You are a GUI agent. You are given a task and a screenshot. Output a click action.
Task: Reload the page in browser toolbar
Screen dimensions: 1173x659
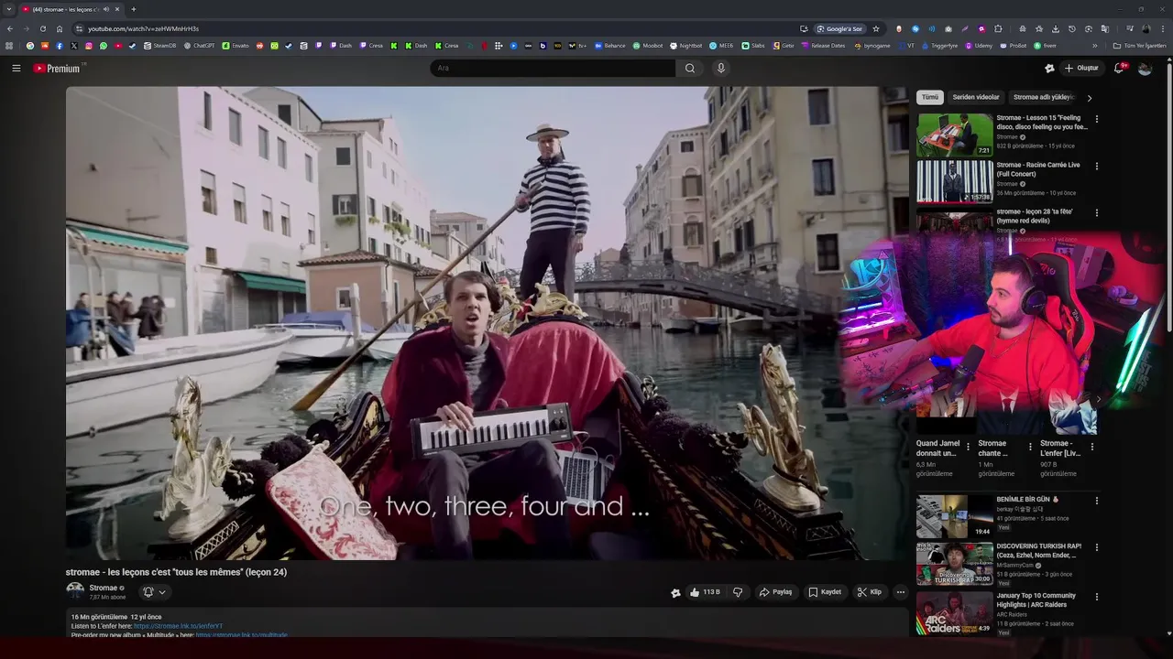42,28
